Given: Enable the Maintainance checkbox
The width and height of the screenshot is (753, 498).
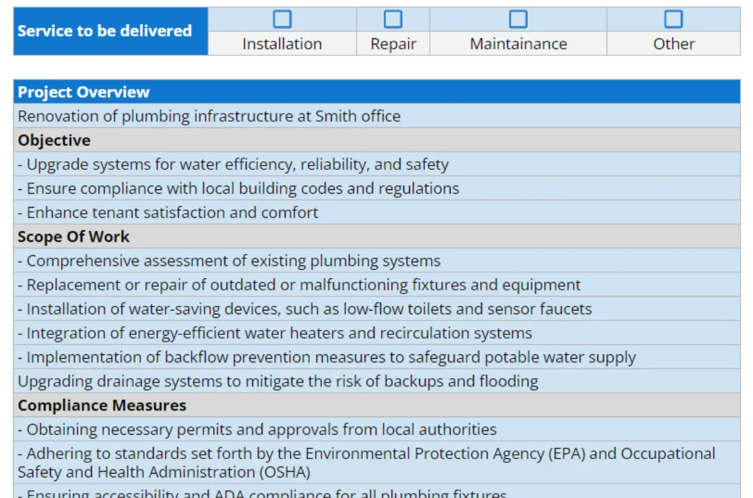Looking at the screenshot, I should [518, 19].
